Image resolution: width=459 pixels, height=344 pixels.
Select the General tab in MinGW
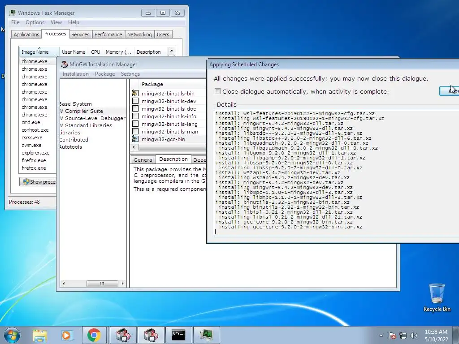click(x=143, y=160)
